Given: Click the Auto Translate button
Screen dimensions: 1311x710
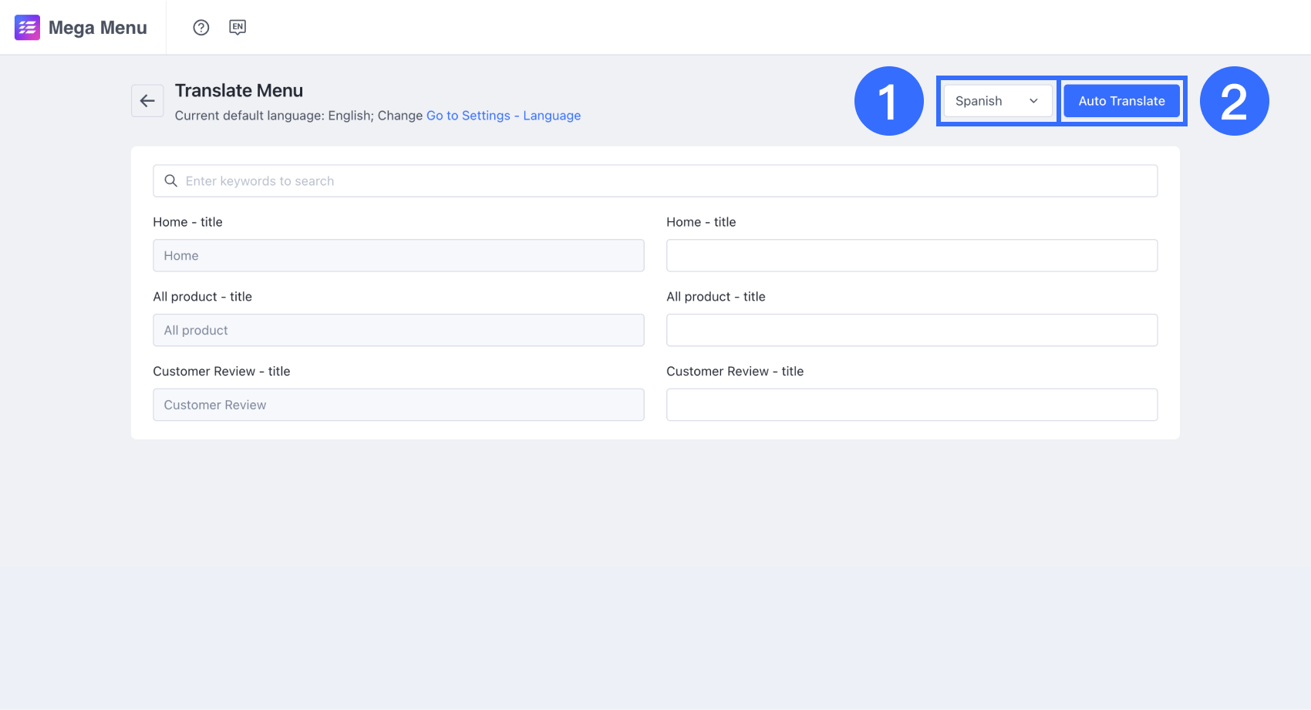Looking at the screenshot, I should 1121,100.
